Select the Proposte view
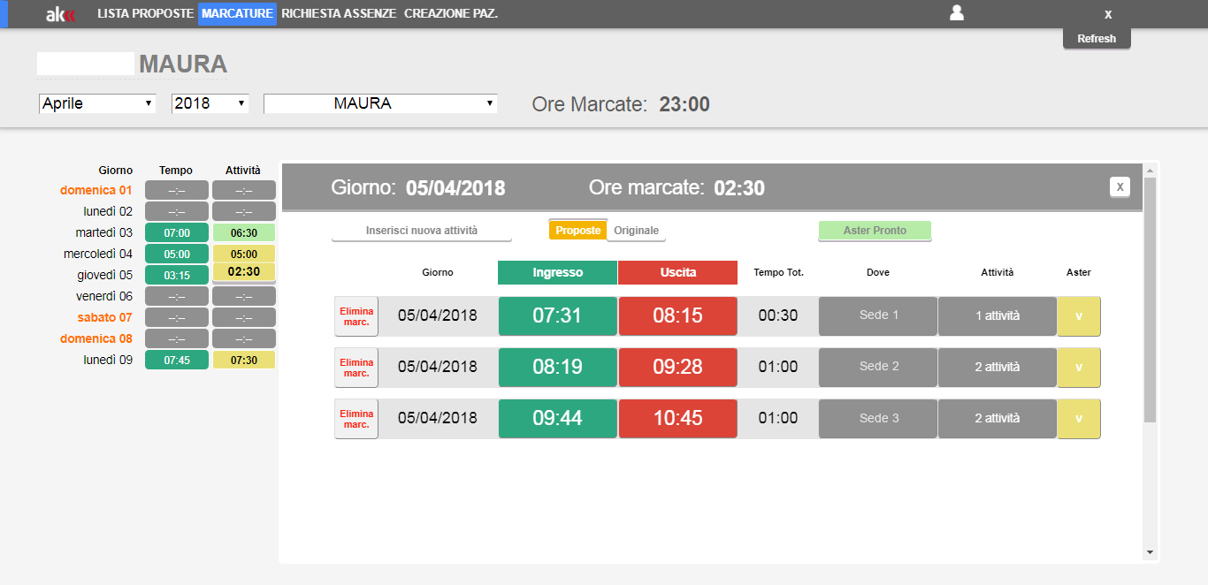 pos(577,230)
